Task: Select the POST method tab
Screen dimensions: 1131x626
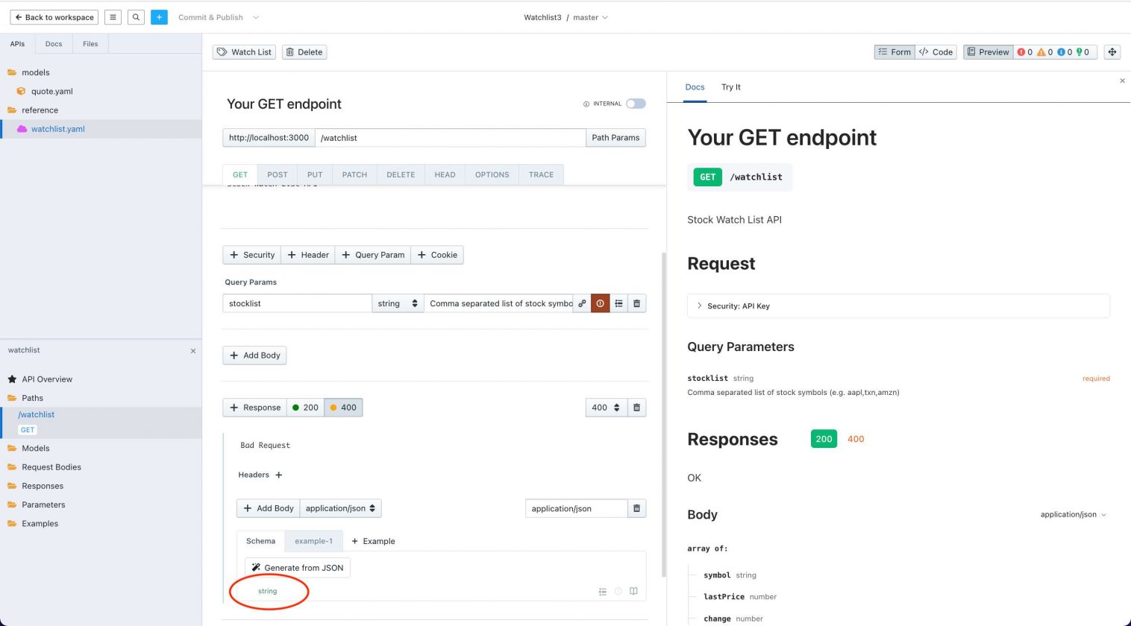Action: pos(278,174)
